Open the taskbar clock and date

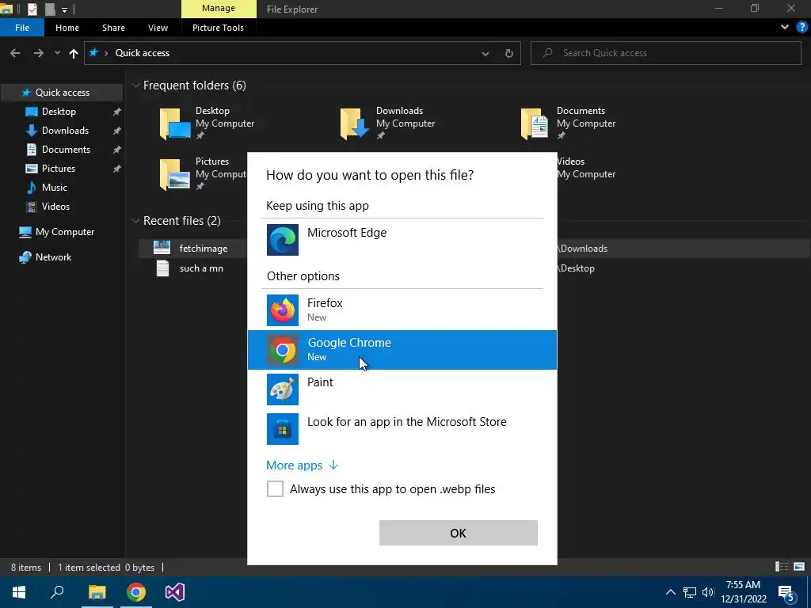click(x=743, y=592)
